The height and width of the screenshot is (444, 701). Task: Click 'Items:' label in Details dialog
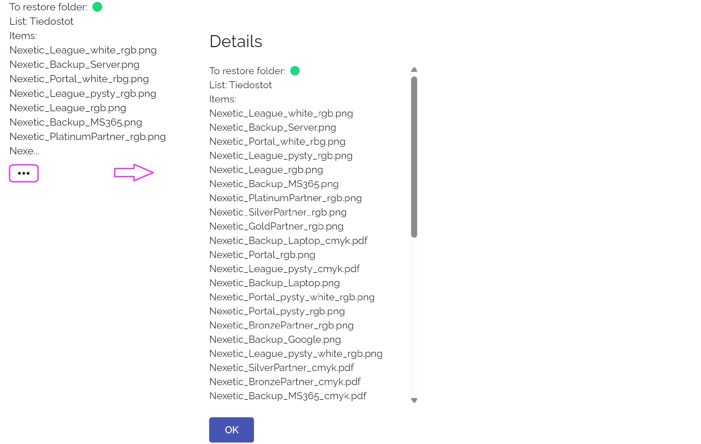pos(223,99)
